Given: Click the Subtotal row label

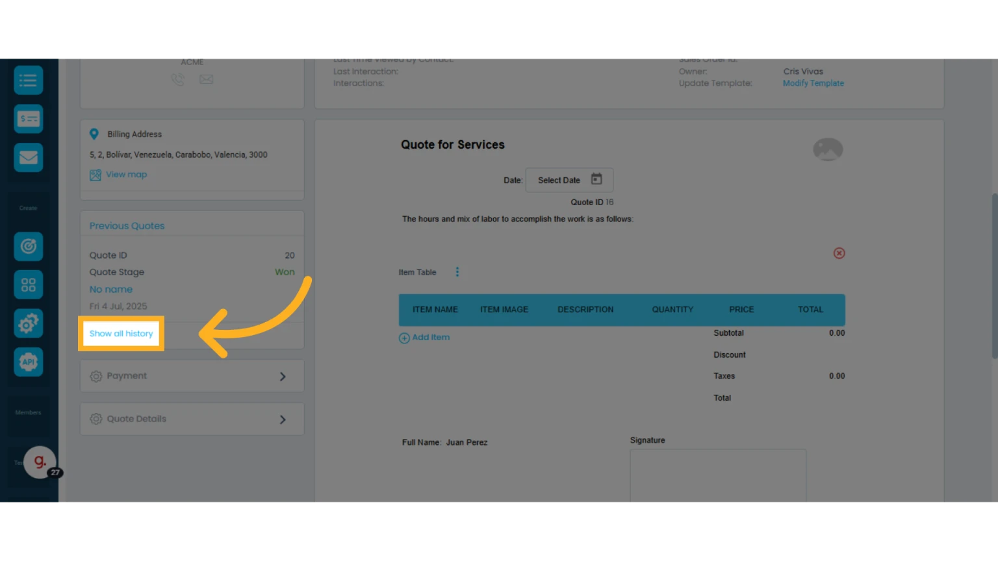Looking at the screenshot, I should 728,333.
